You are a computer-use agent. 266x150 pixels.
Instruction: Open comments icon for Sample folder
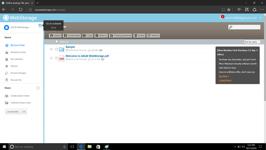pos(101,50)
